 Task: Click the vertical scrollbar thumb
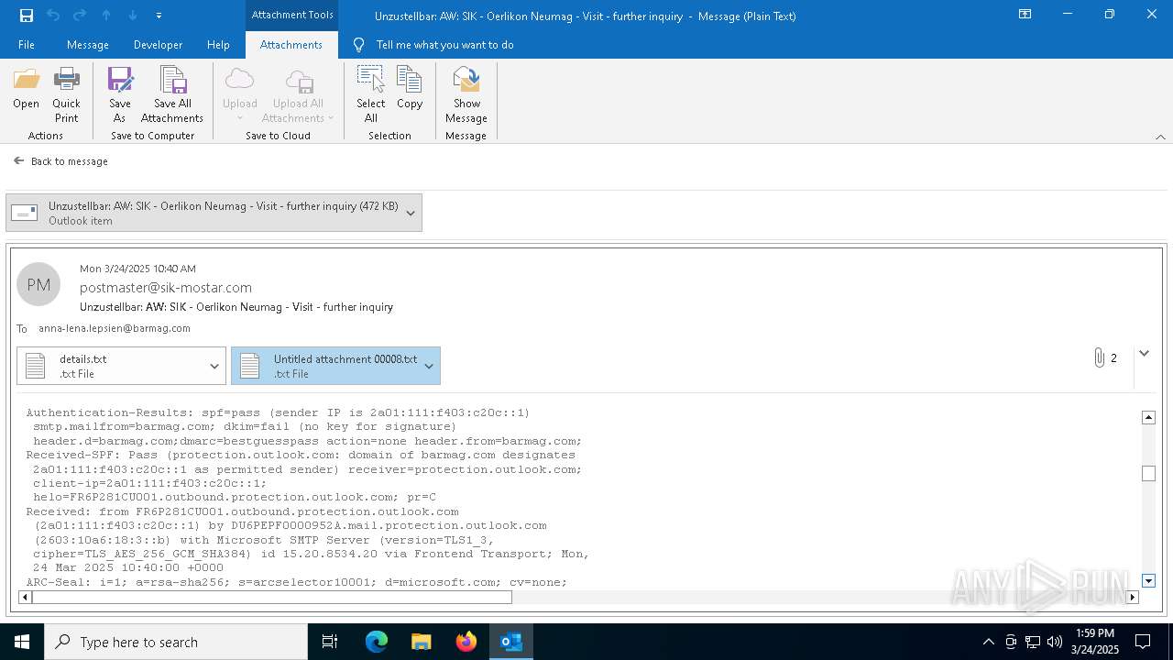click(x=1148, y=474)
